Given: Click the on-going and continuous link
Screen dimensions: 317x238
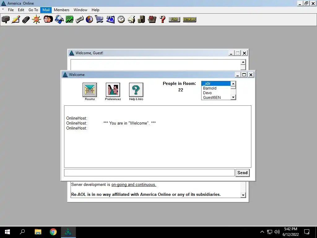Looking at the screenshot, I should pyautogui.click(x=134, y=185).
